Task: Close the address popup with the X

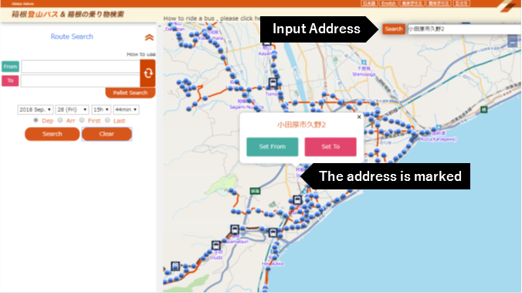Action: point(359,117)
